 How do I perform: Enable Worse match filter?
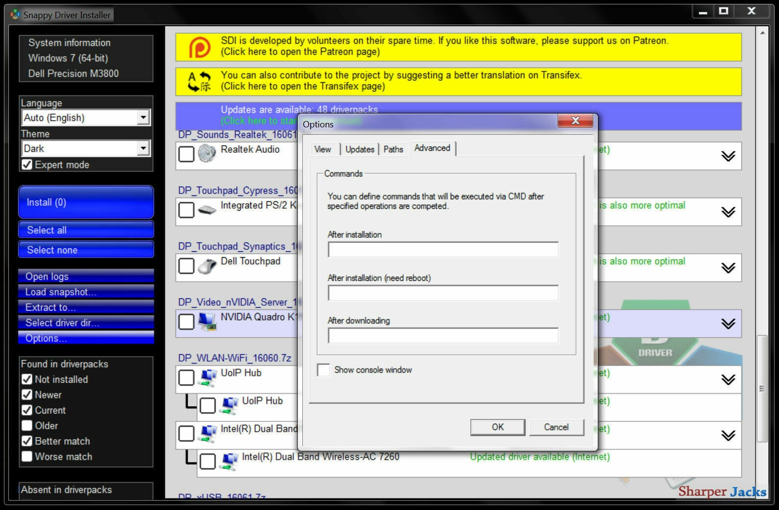point(27,456)
